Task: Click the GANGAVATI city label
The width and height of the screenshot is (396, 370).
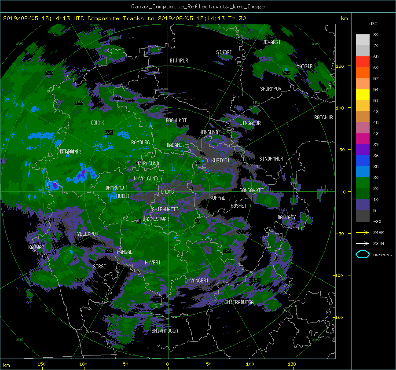Action: click(x=251, y=190)
